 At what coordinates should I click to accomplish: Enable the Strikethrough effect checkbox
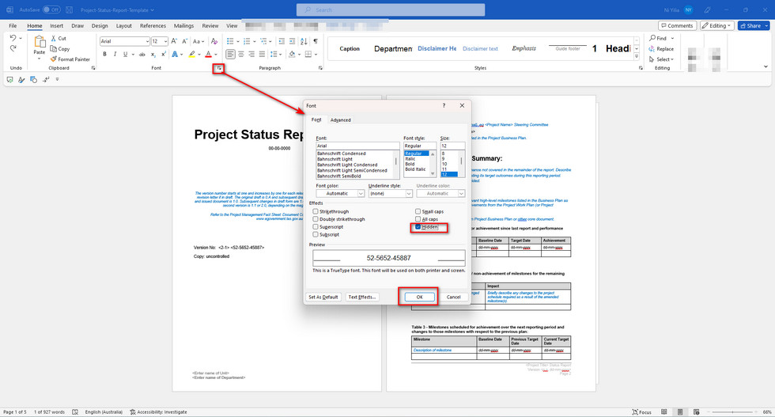click(x=316, y=212)
